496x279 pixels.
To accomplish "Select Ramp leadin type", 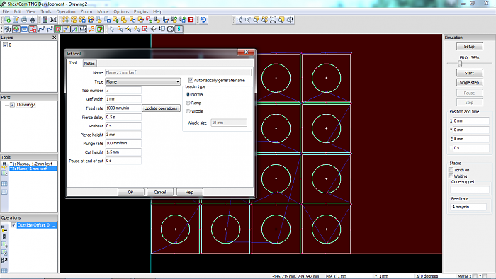I will (x=188, y=103).
